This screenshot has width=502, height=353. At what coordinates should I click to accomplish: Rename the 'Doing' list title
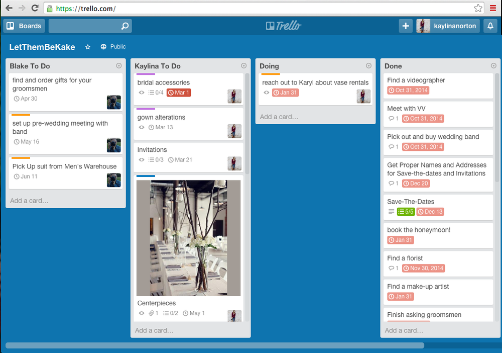269,66
